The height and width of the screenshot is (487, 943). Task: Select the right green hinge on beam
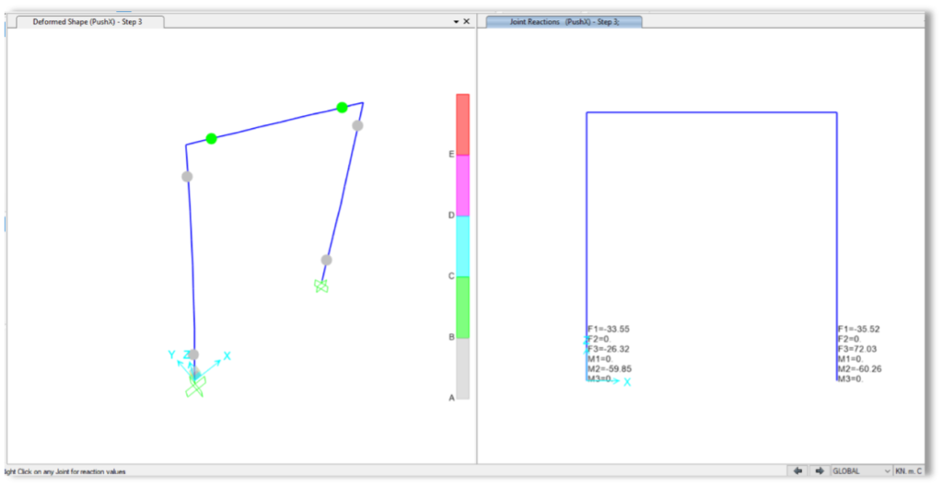click(342, 108)
